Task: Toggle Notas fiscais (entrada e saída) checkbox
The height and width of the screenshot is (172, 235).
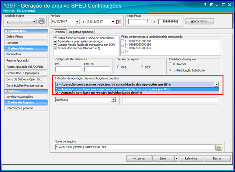Action: click(x=55, y=38)
